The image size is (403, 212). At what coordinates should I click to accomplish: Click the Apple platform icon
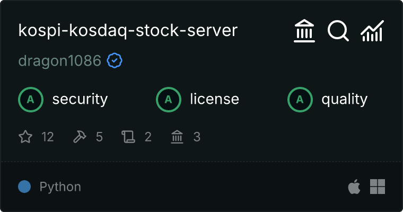pyautogui.click(x=353, y=187)
